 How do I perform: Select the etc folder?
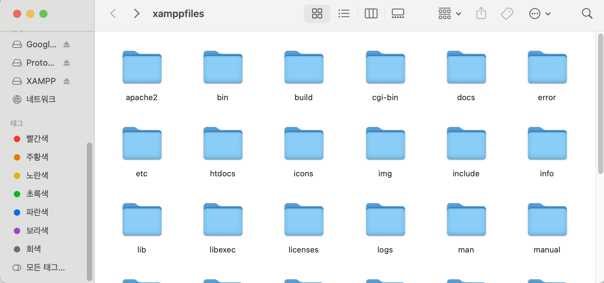(x=142, y=143)
